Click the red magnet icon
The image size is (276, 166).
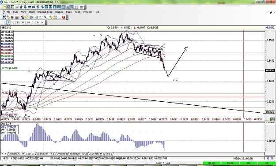[x=64, y=17]
